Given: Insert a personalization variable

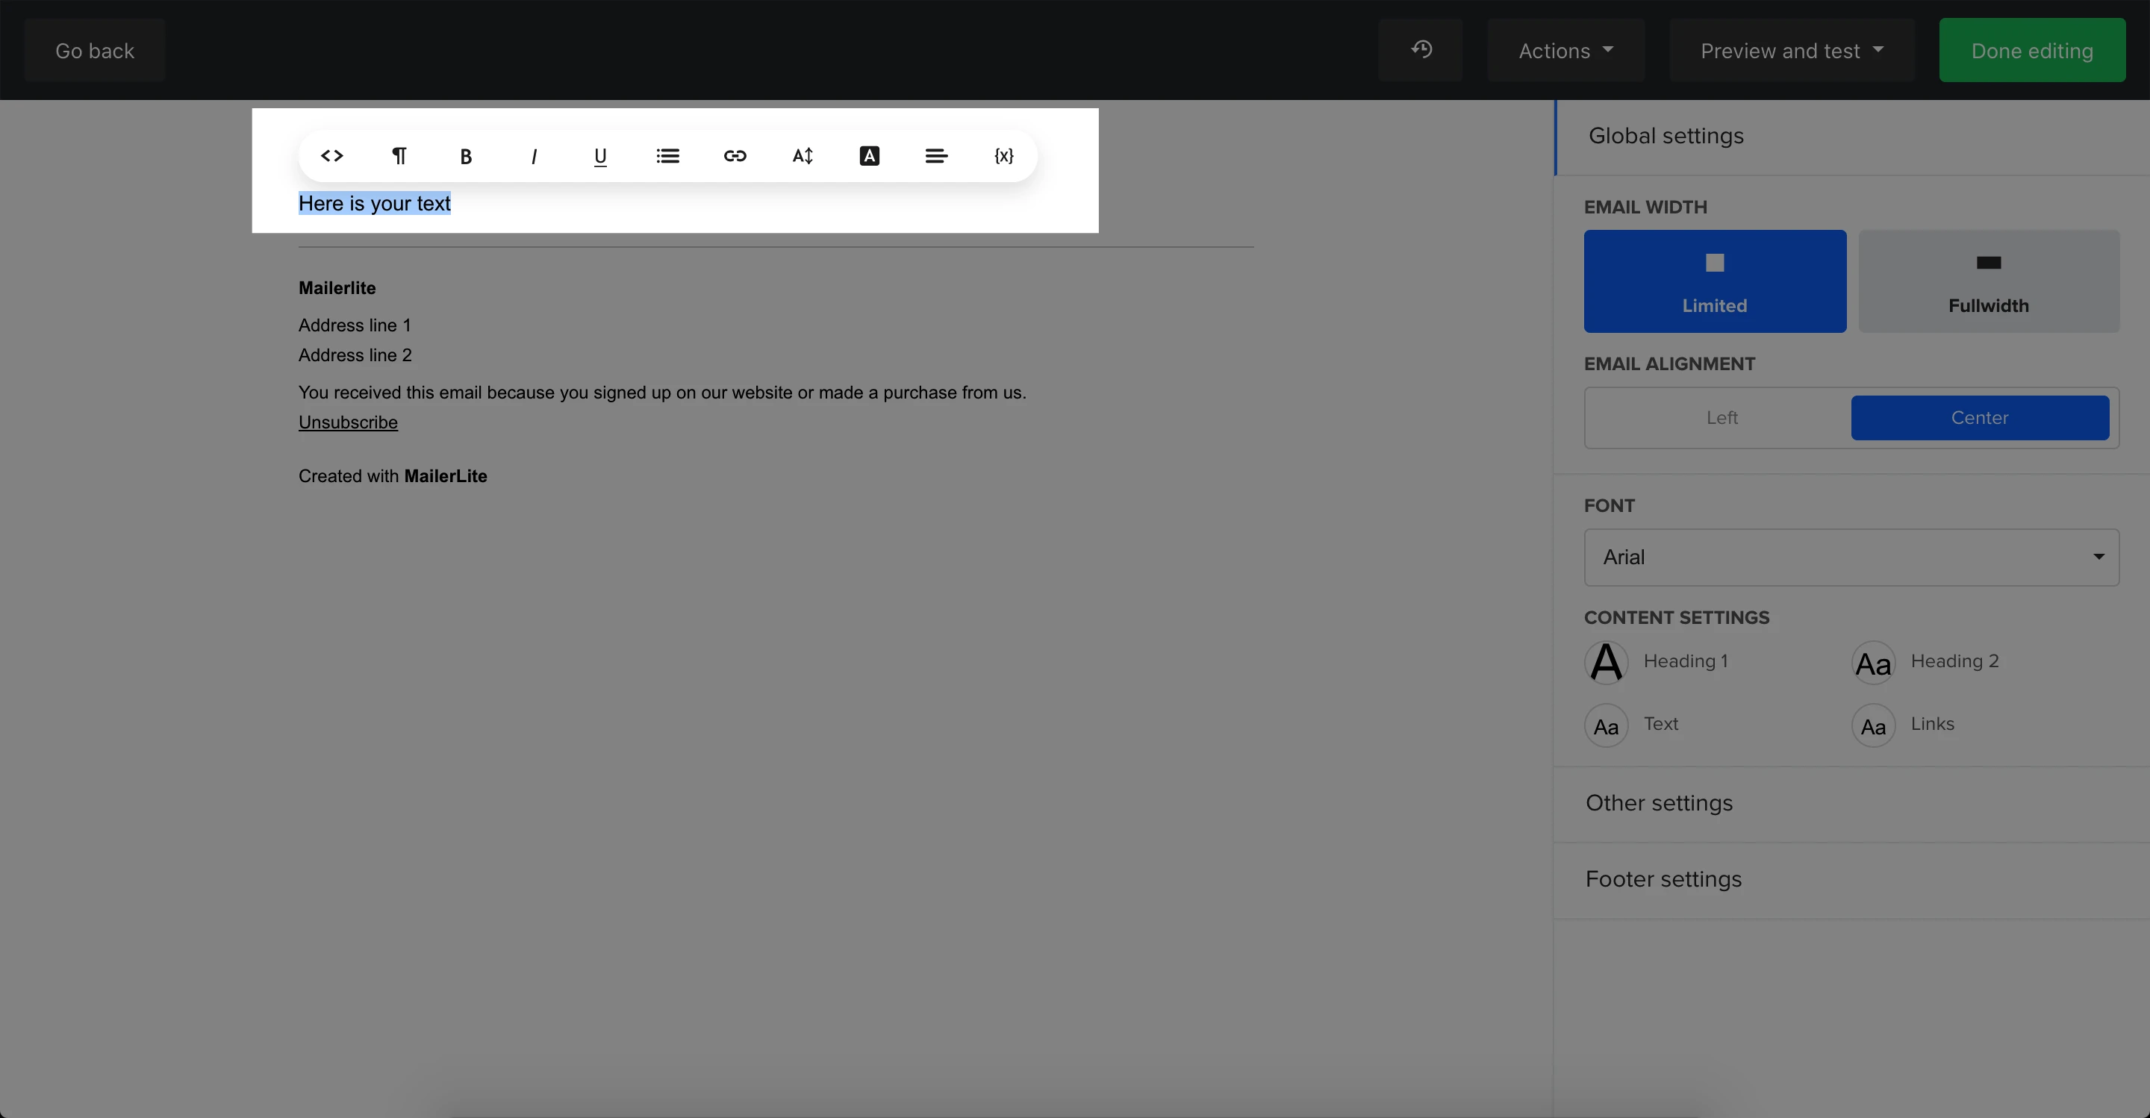Looking at the screenshot, I should [1003, 156].
